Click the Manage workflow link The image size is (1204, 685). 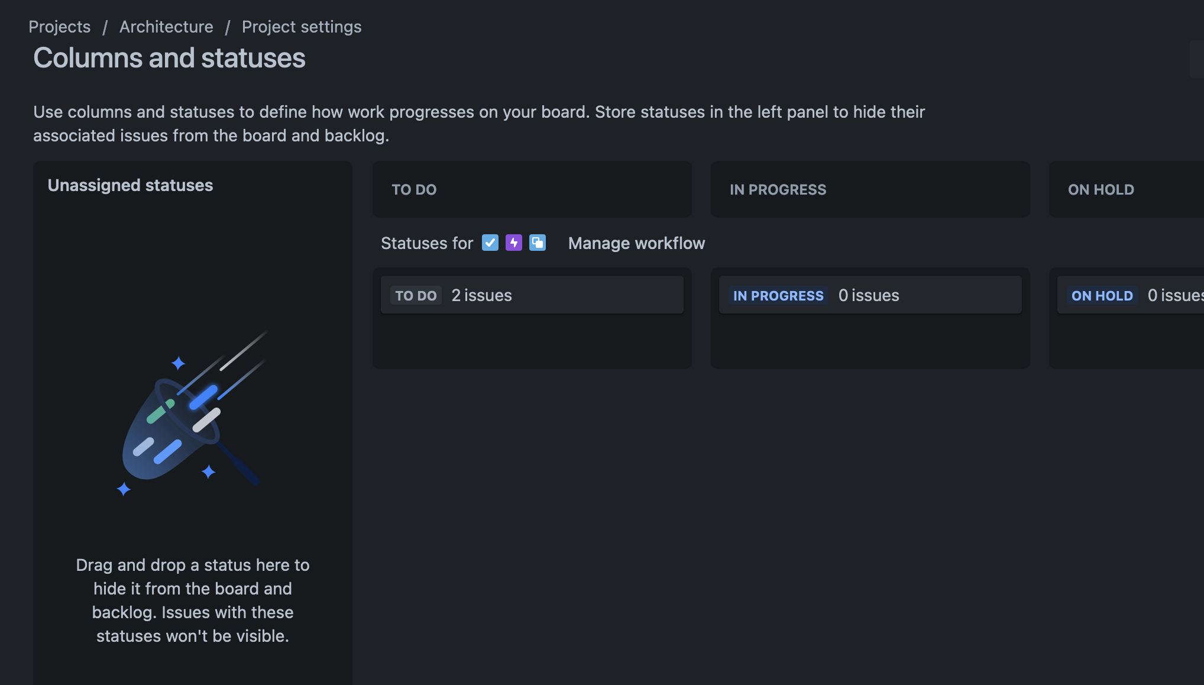click(x=636, y=243)
